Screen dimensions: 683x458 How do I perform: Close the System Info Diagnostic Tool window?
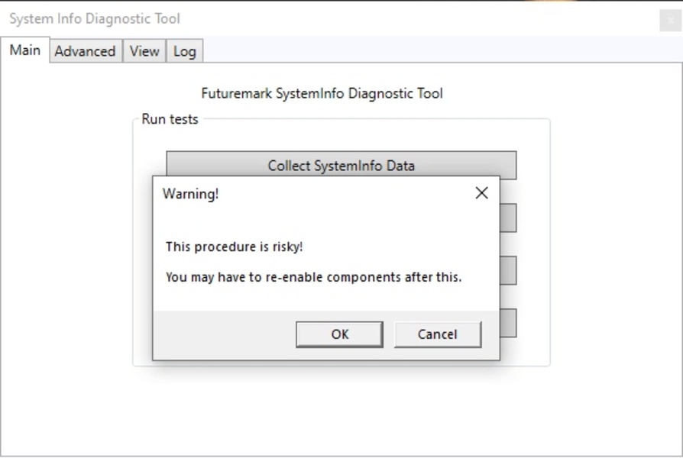pos(670,21)
